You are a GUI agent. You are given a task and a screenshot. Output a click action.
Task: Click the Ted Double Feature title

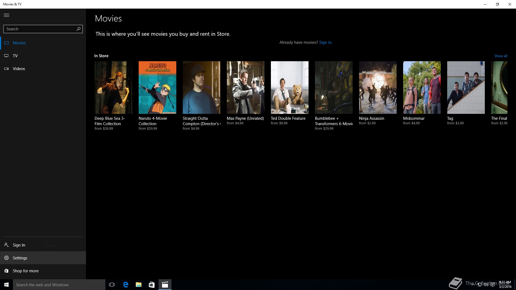288,118
